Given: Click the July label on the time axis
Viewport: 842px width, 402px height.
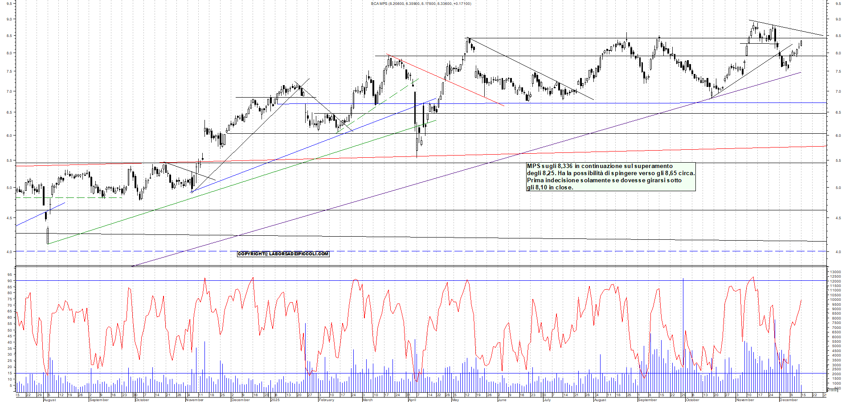Looking at the screenshot, I should [547, 400].
